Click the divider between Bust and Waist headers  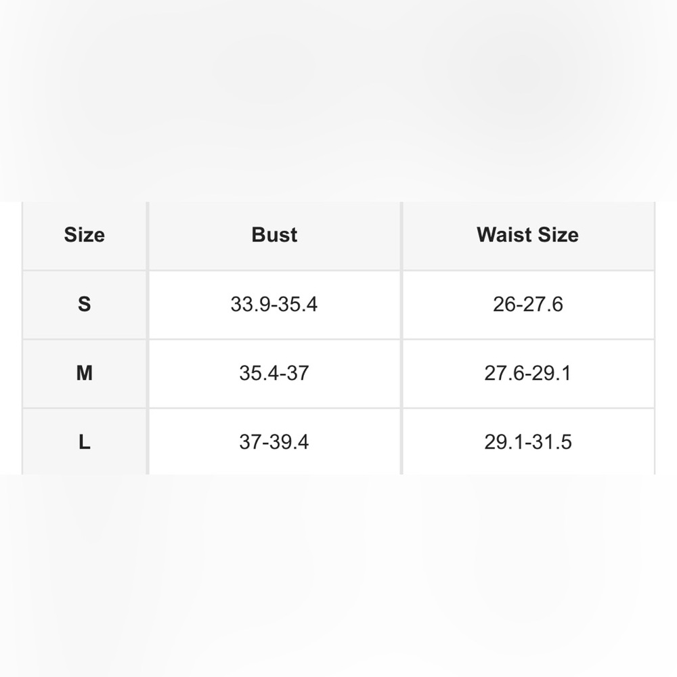click(401, 236)
